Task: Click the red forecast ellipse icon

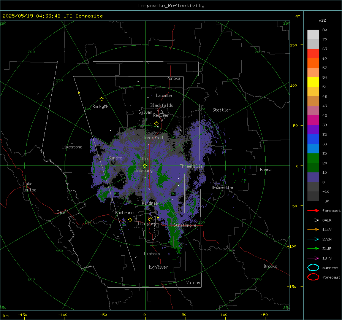Action: click(x=313, y=277)
